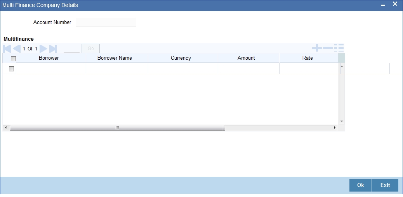Delete selected row with minus icon

point(328,48)
